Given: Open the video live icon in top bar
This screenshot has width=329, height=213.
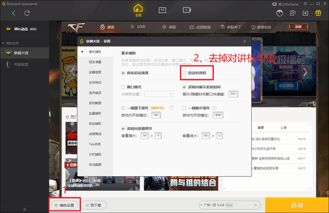Looking at the screenshot, I should coord(187,10).
